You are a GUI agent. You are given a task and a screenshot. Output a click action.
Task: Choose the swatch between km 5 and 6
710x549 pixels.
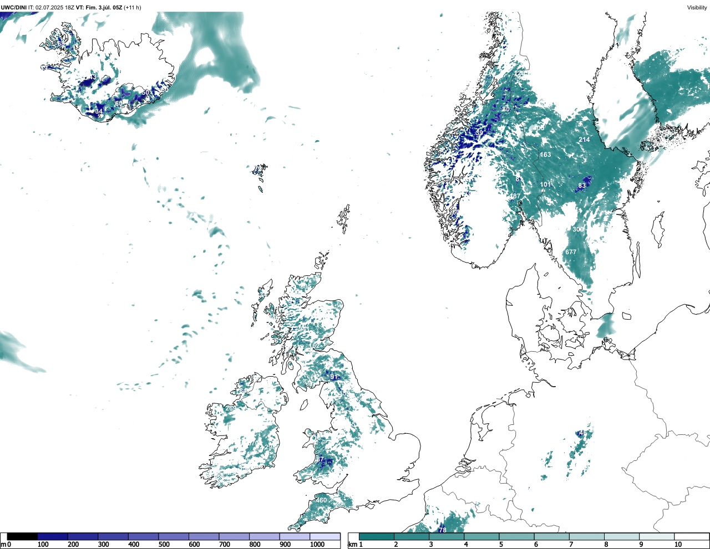coord(516,536)
